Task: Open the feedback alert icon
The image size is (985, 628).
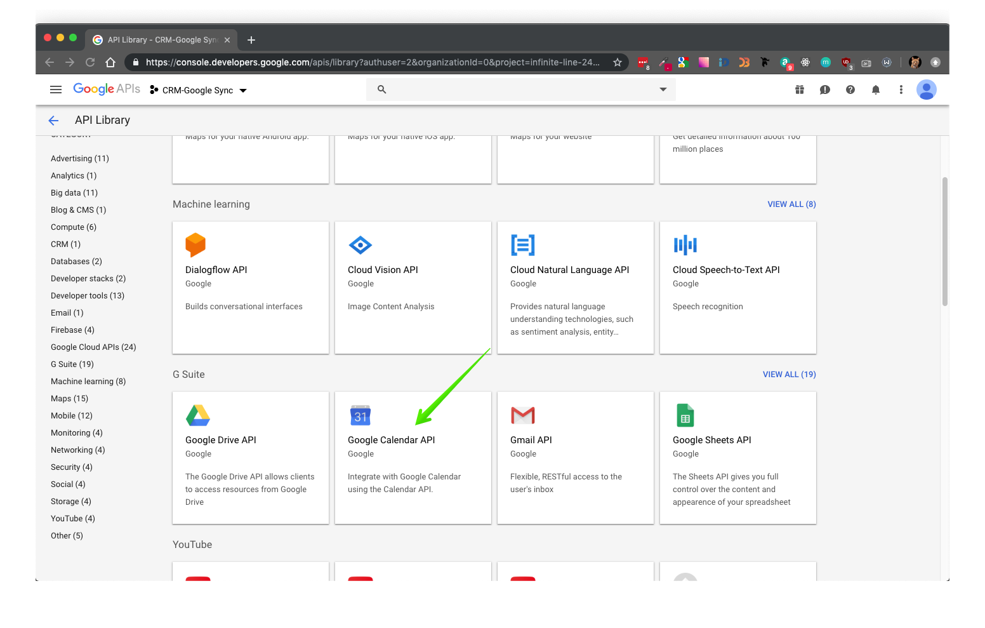Action: (825, 90)
